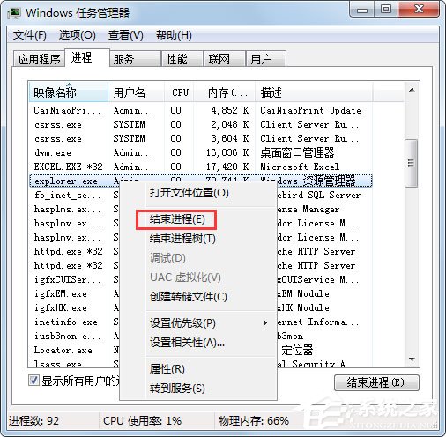Toggle 显示所有用户的进程 checkbox
The height and width of the screenshot is (437, 446).
[x=33, y=381]
